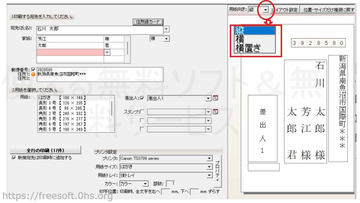
Task: Enable the first スタンプ checkbox
Action: coord(142,112)
